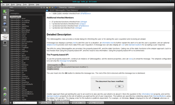Follow QWidget link for 37 protected functions

click(x=83, y=22)
